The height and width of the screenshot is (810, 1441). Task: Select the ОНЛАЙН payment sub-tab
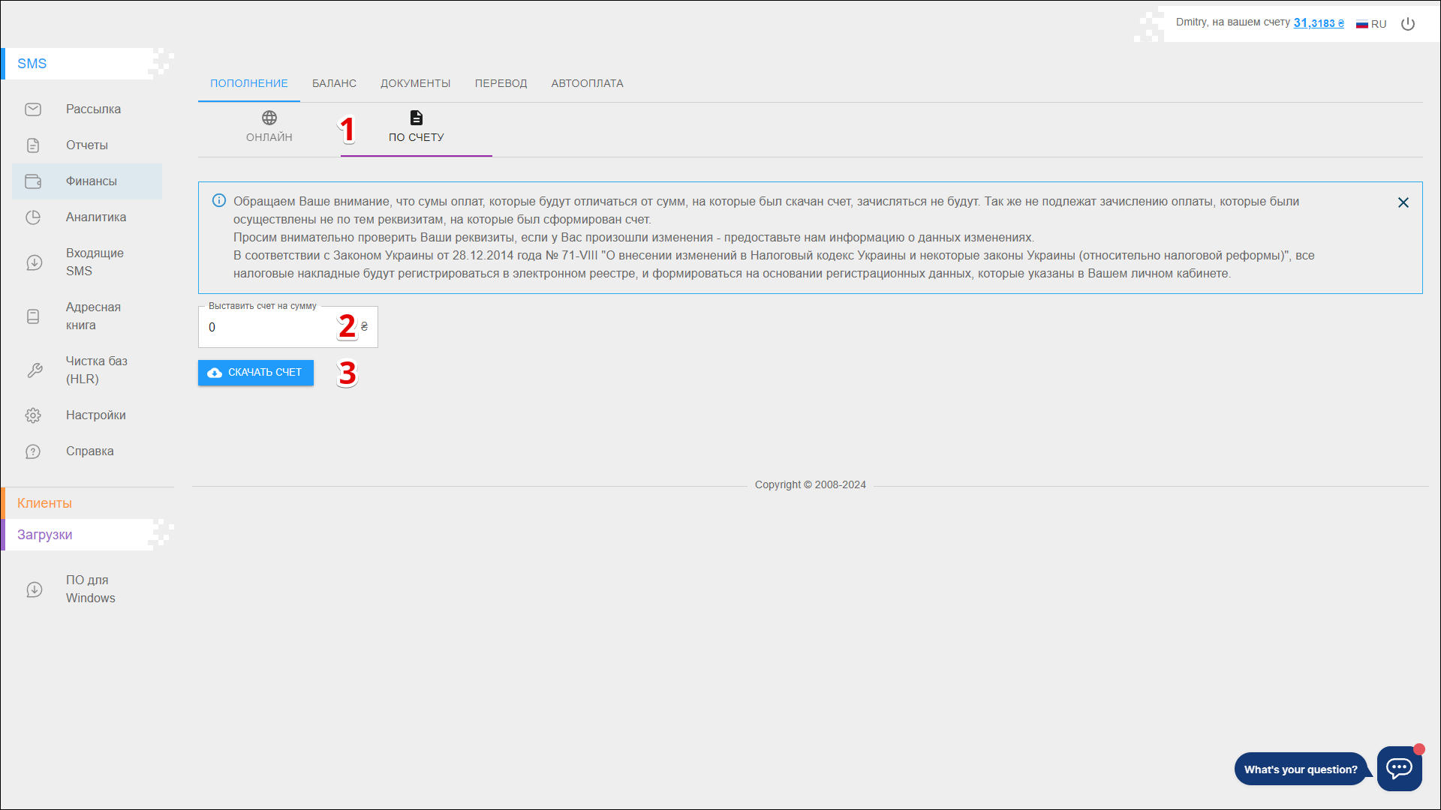[269, 126]
